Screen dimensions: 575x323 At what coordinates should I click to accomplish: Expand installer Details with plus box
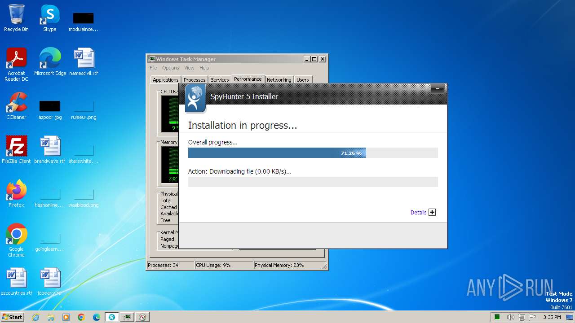click(x=432, y=212)
